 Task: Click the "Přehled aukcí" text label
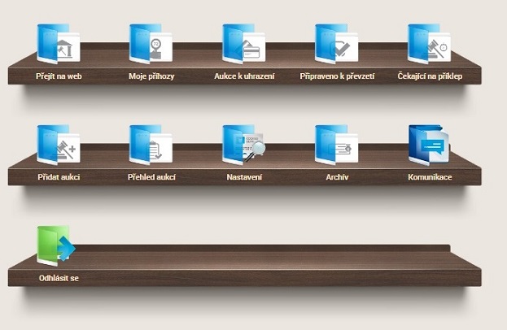(x=151, y=177)
